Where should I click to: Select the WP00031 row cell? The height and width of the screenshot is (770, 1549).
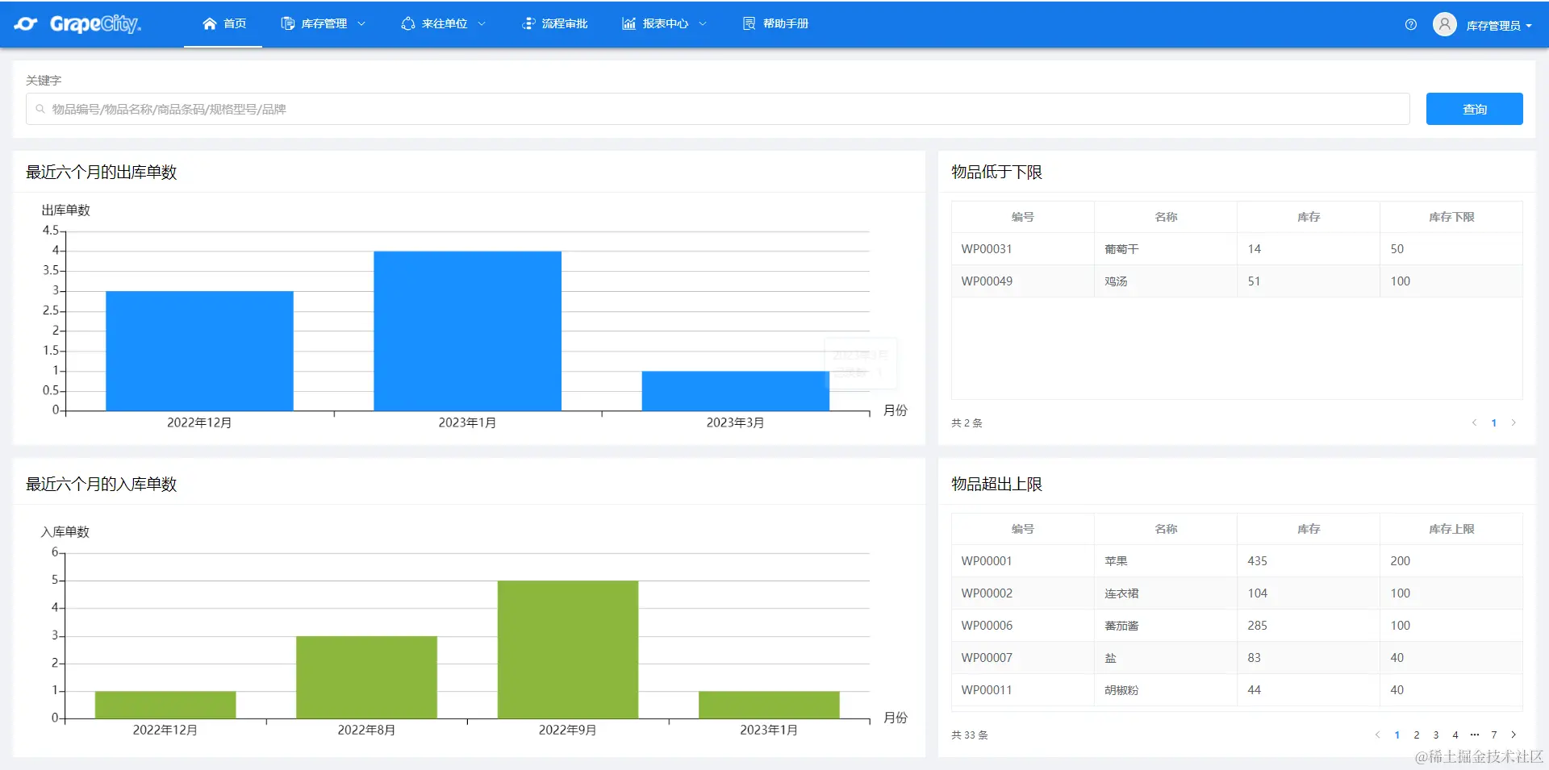1023,249
